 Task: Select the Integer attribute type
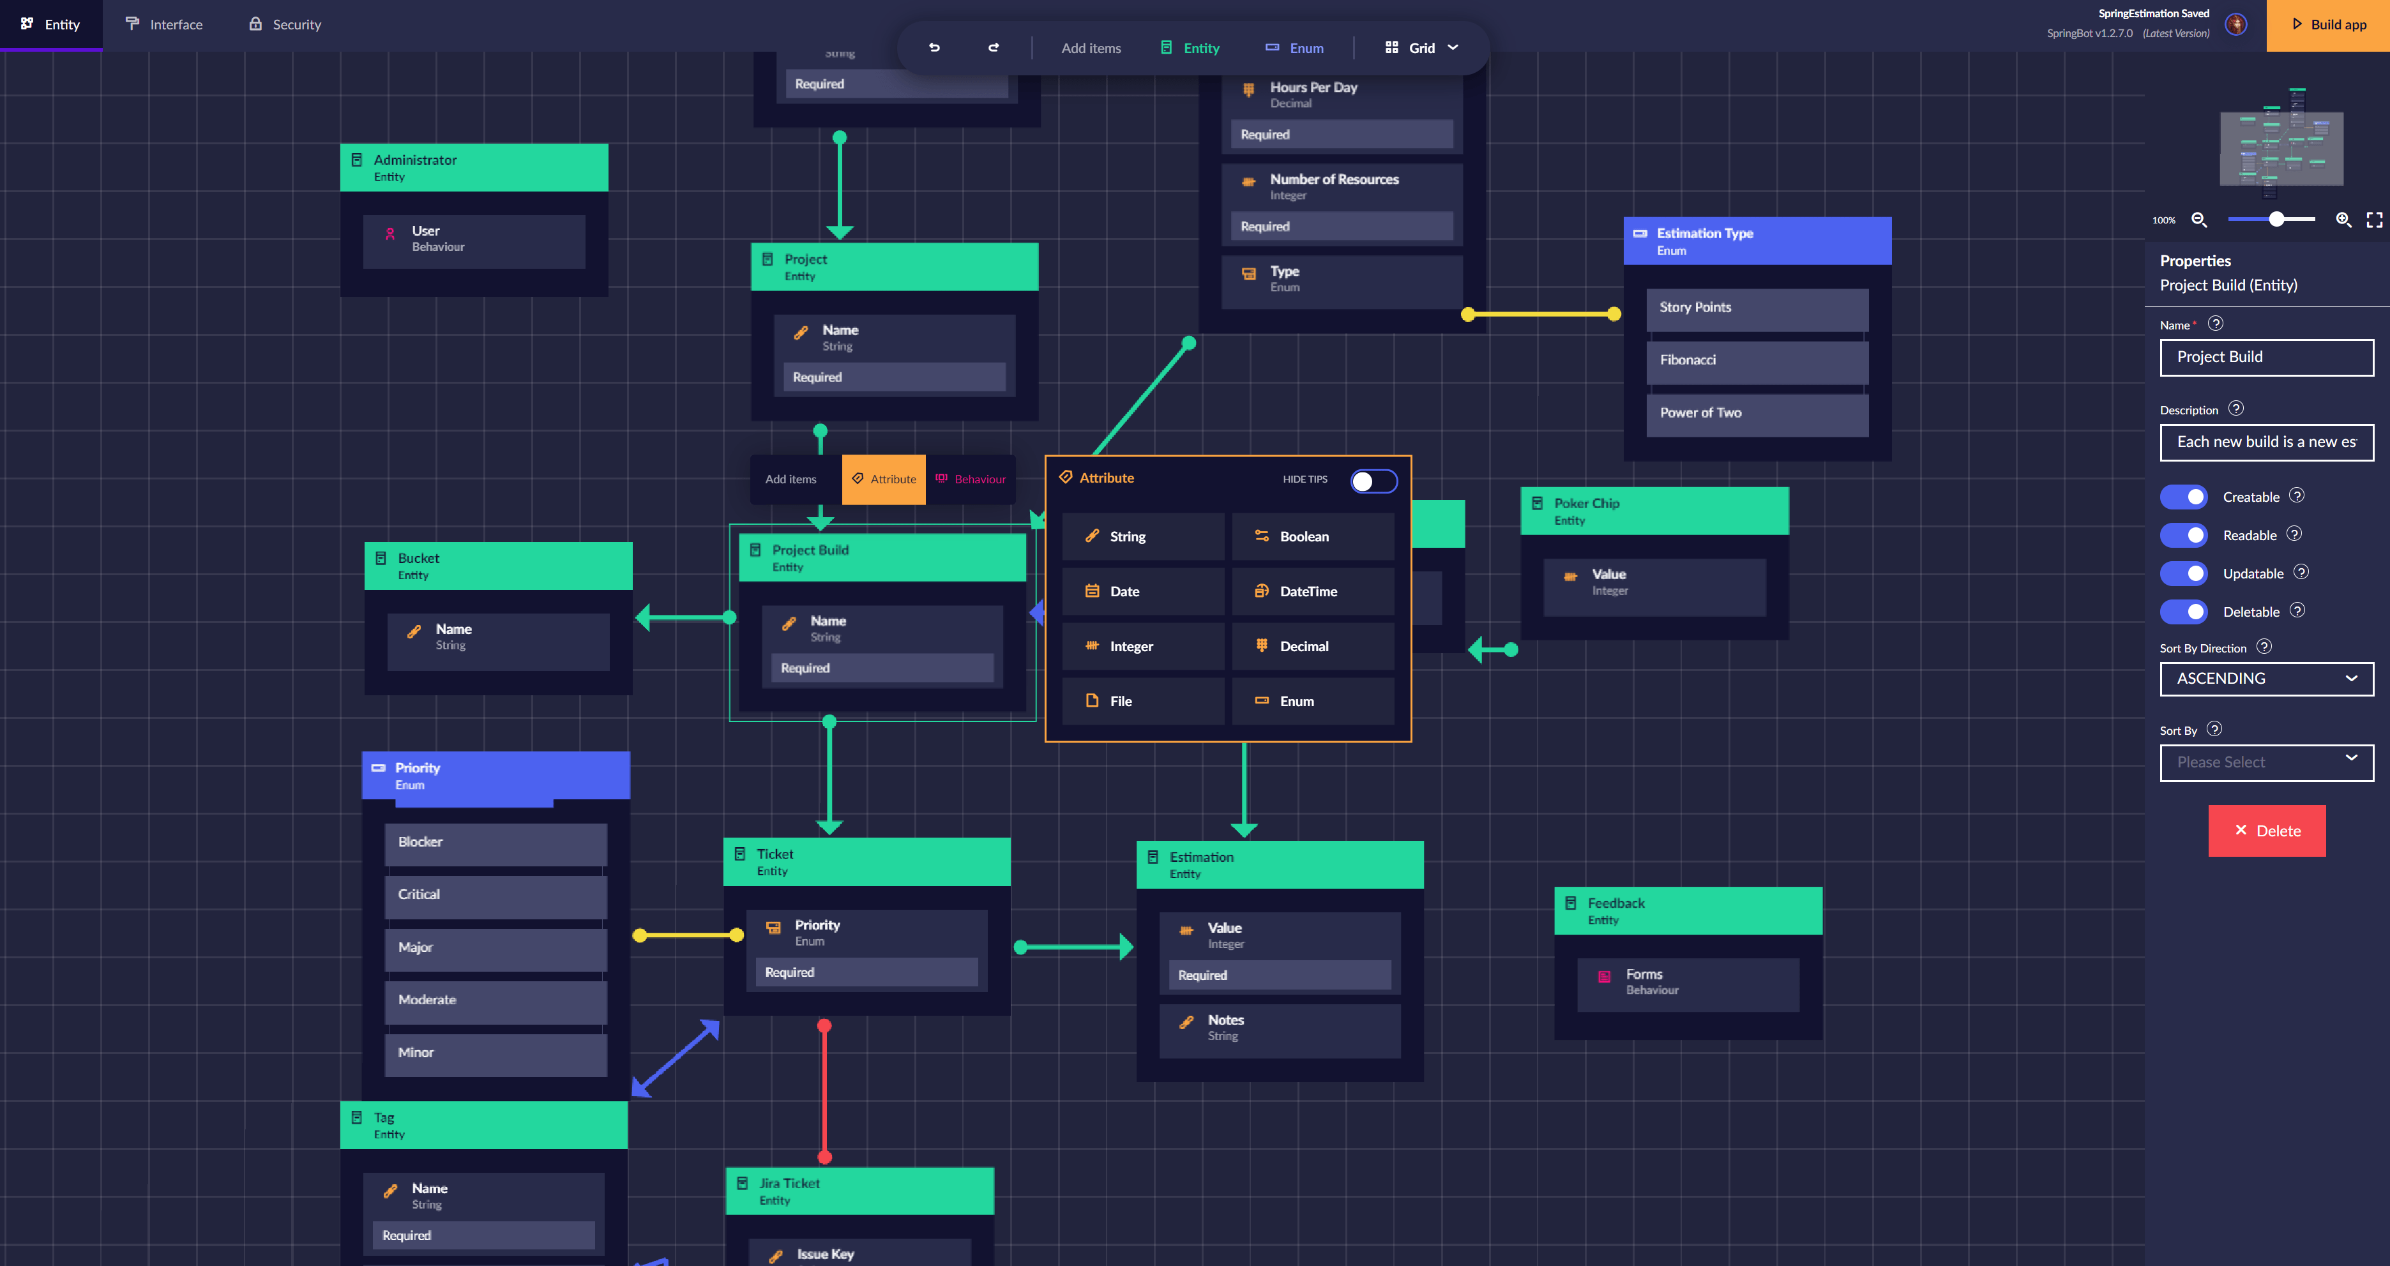pos(1143,645)
